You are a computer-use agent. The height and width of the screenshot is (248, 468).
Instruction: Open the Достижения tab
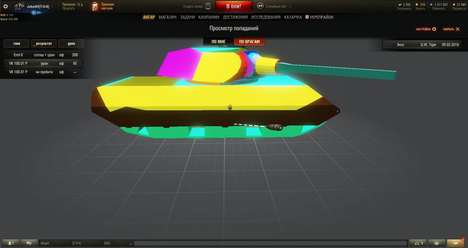tap(235, 17)
